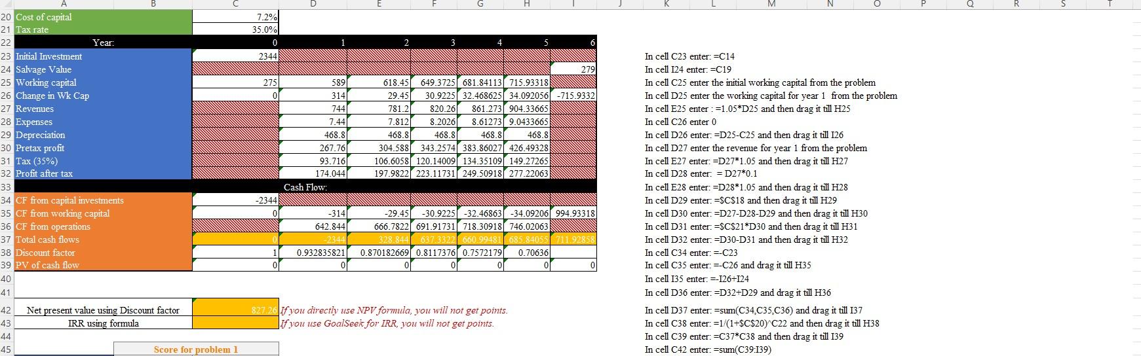
Task: Select Depreciation year 5 value 468.8
Action: pos(527,135)
